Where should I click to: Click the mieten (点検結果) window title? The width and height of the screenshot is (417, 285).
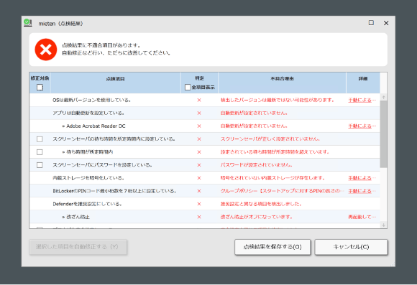[x=60, y=24]
